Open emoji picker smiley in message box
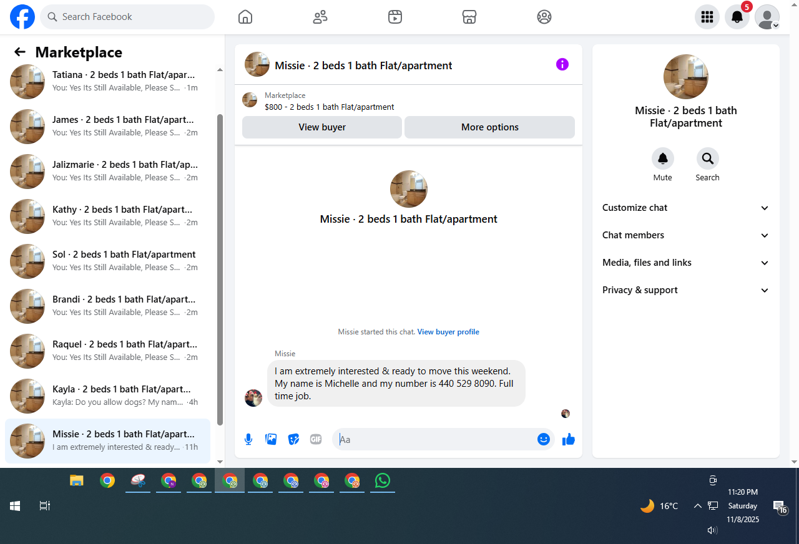 point(544,439)
